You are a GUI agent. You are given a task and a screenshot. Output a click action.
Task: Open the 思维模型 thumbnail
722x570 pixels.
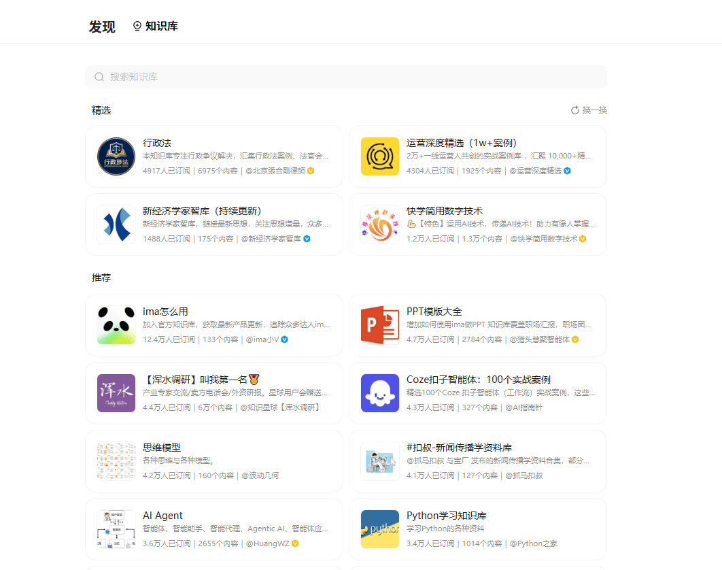coord(116,460)
